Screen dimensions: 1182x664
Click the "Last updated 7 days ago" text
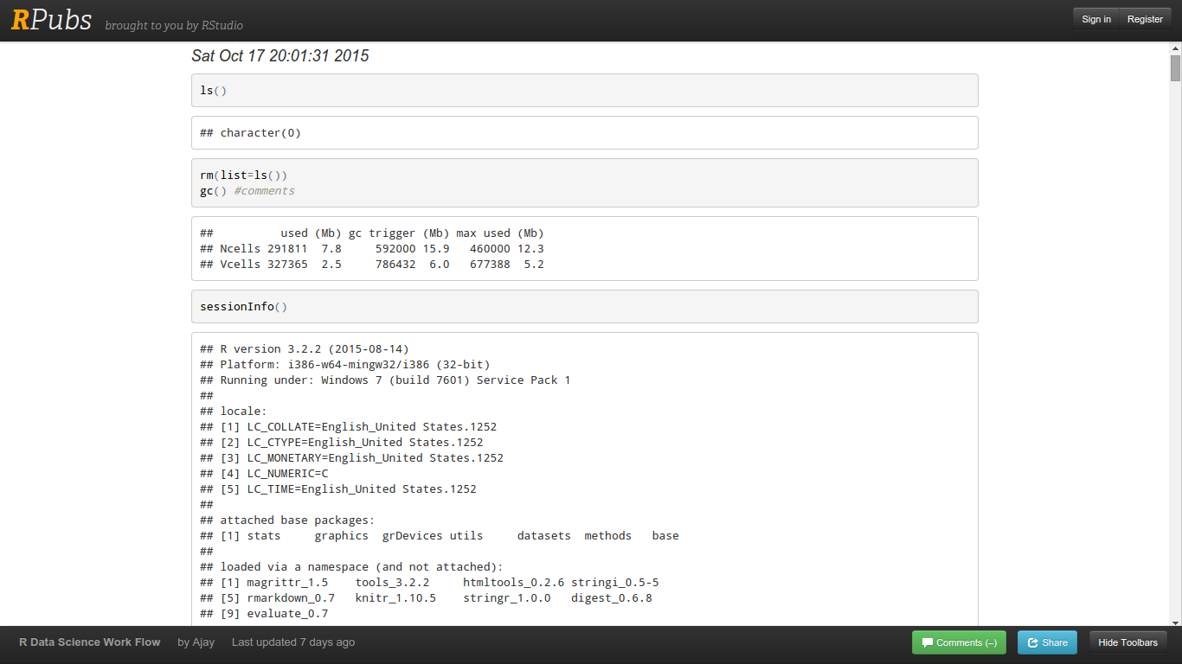(x=293, y=642)
